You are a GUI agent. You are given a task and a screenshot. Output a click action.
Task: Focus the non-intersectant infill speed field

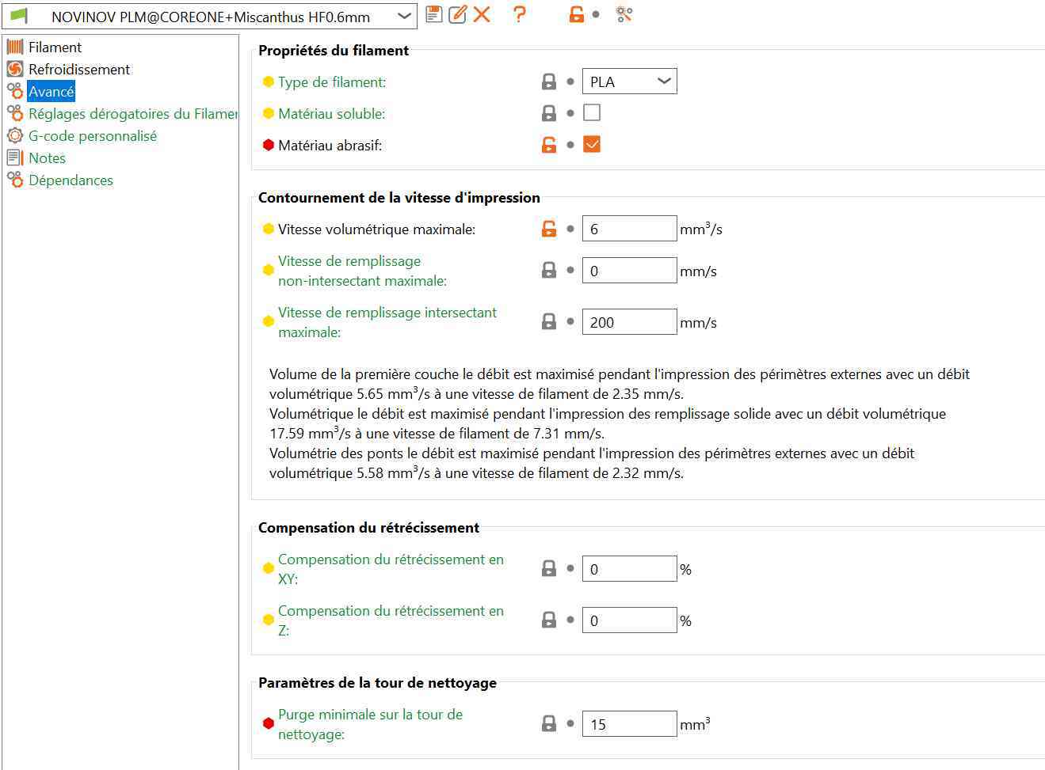[630, 271]
